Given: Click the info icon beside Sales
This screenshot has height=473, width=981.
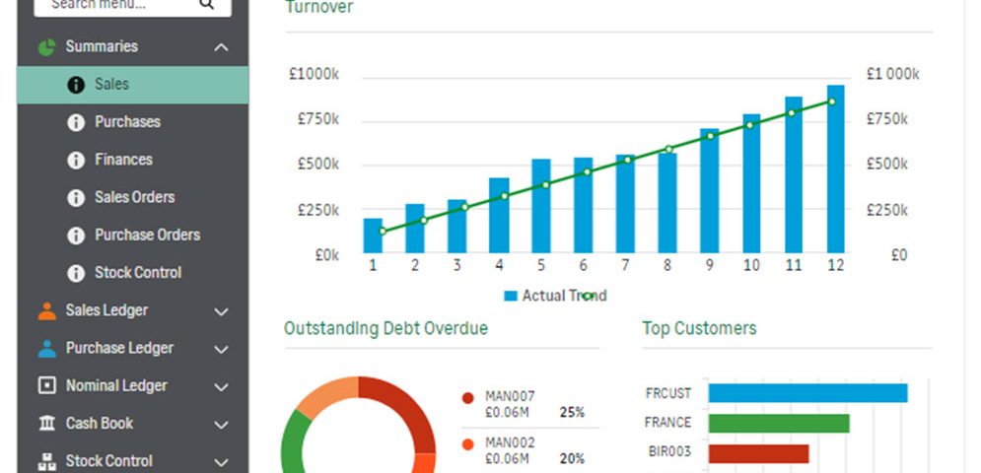Looking at the screenshot, I should (x=76, y=85).
